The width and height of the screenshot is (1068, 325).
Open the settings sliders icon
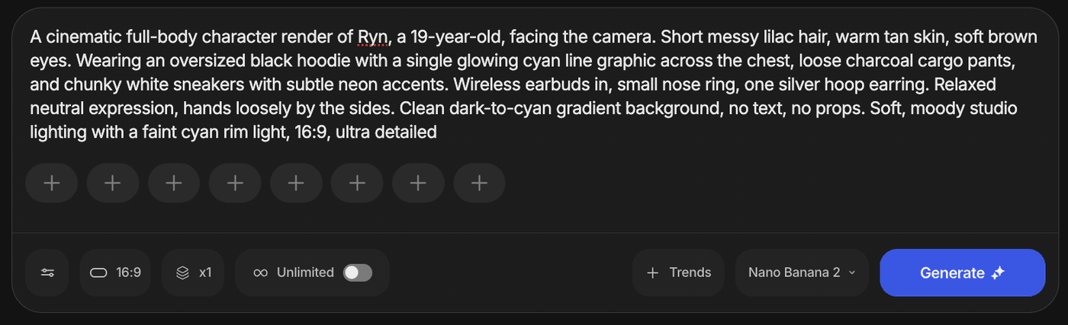47,272
